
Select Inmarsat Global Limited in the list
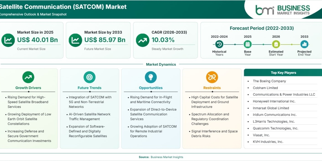[271, 108]
